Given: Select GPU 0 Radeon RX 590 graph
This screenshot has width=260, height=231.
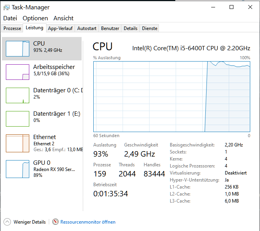Looking at the screenshot, I should (x=18, y=169).
